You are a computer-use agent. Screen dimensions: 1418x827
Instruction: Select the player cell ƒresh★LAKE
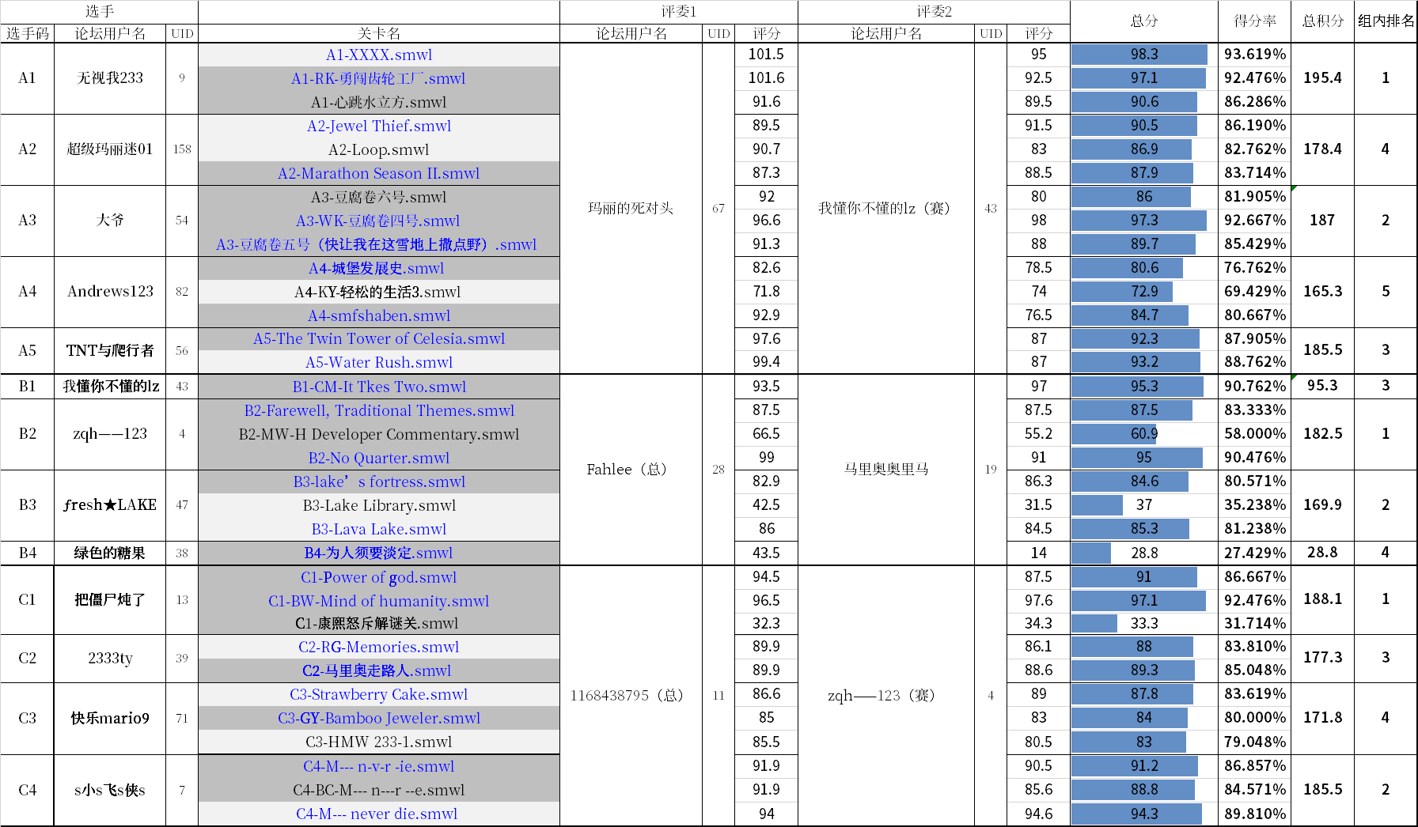click(x=110, y=505)
